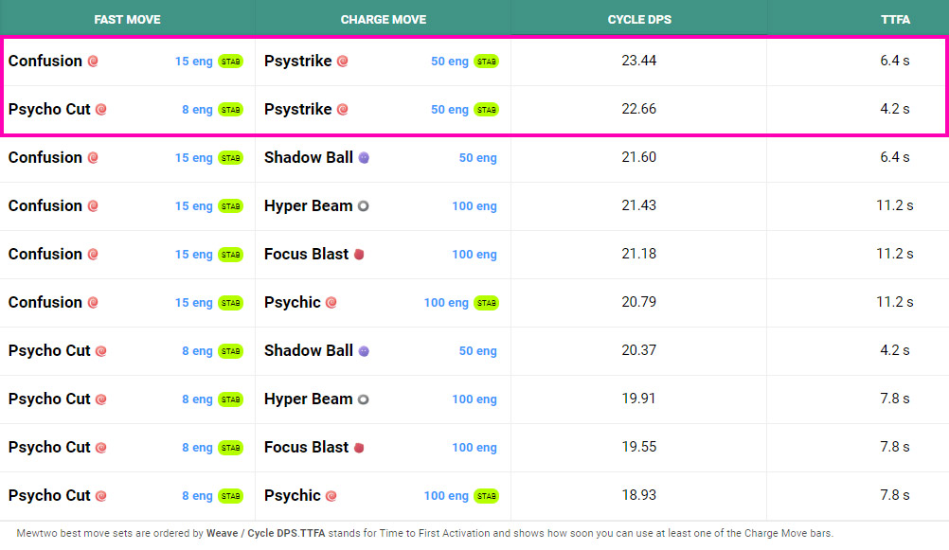Select the 20.79 Cycle DPS value

tap(639, 302)
